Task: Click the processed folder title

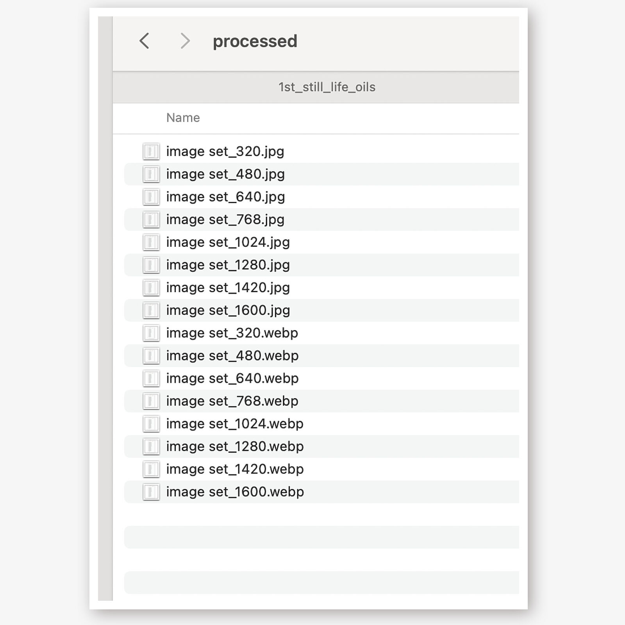Action: [255, 41]
